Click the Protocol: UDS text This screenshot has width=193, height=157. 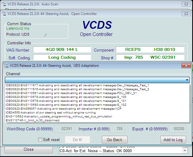click(x=18, y=34)
